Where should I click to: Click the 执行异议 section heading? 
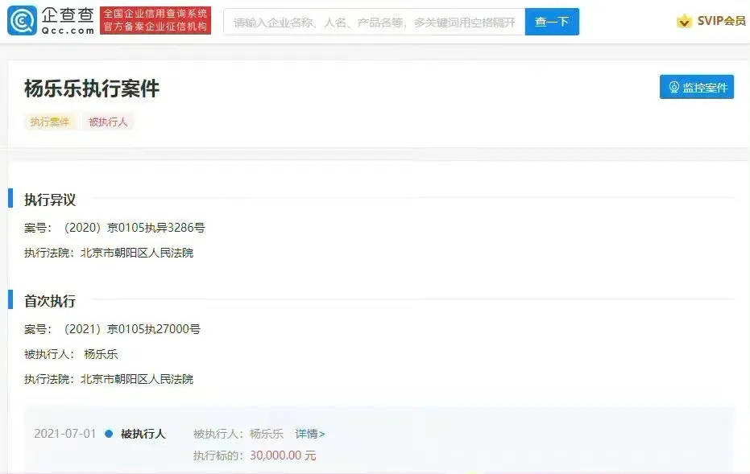tap(50, 200)
